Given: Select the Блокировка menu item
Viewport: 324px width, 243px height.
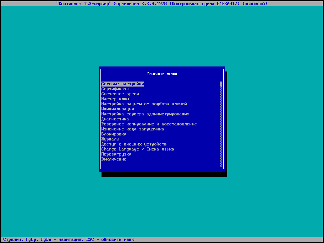Looking at the screenshot, I should 114,134.
